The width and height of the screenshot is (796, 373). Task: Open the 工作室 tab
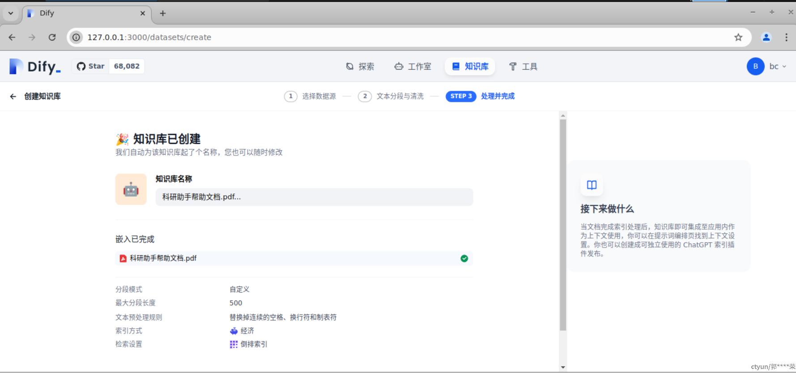(x=413, y=67)
